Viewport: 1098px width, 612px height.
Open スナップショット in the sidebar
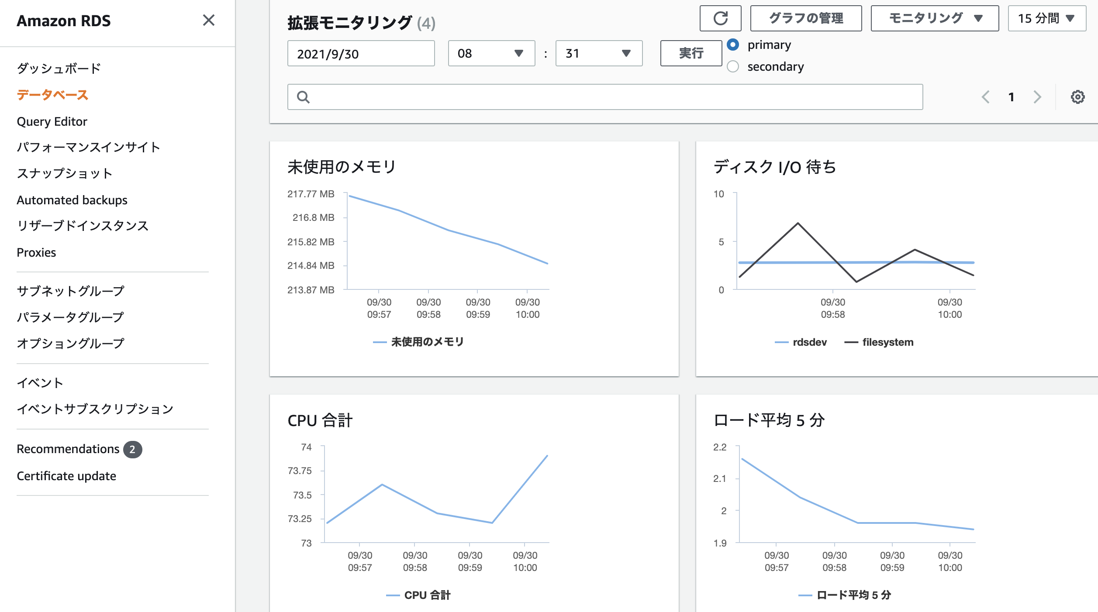tap(65, 173)
